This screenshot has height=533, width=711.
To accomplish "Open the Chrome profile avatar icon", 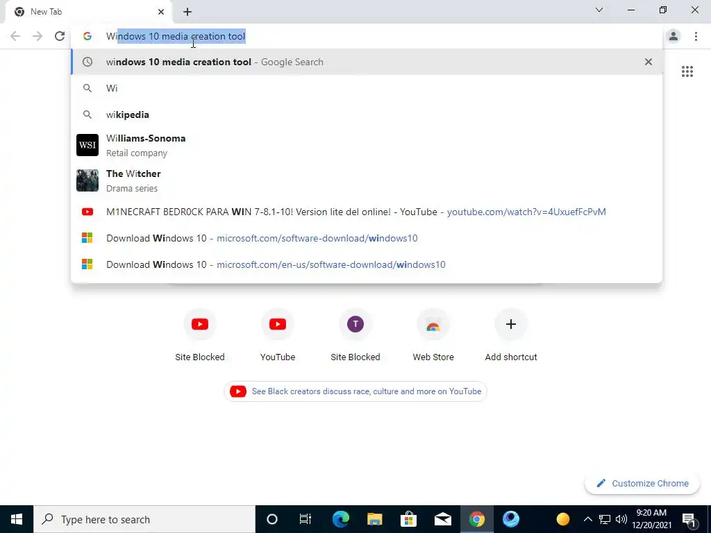I will tap(674, 36).
